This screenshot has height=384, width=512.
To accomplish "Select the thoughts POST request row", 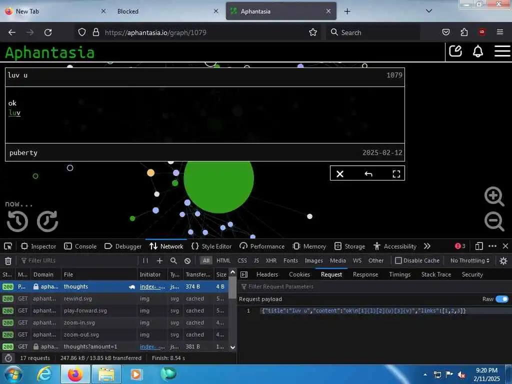I will [x=114, y=286].
